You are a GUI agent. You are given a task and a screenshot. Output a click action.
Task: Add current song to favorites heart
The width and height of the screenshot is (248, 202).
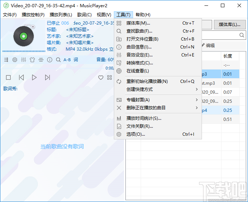point(101,77)
